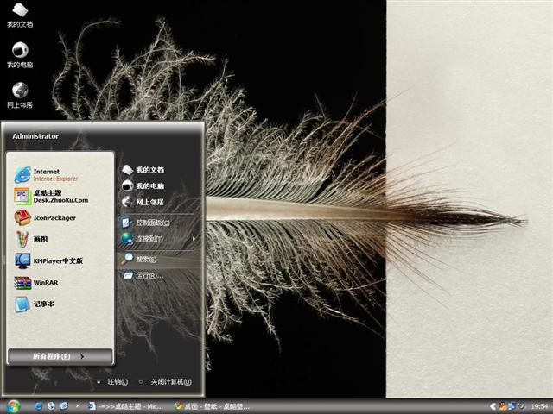Expand hidden system tray icons arrow
Viewport: 553px width, 414px height.
coord(493,406)
